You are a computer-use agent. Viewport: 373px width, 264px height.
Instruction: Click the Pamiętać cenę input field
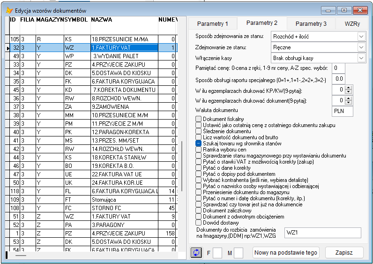[x=338, y=68]
